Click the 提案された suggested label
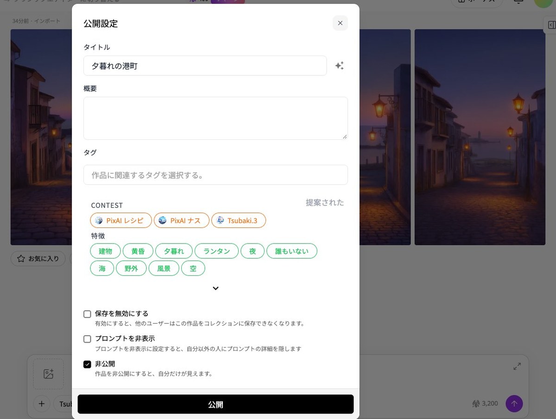Viewport: 556px width, 419px height. [325, 202]
